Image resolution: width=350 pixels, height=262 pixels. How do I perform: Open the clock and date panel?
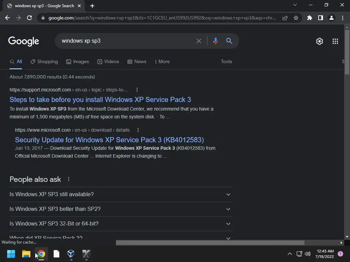click(325, 254)
